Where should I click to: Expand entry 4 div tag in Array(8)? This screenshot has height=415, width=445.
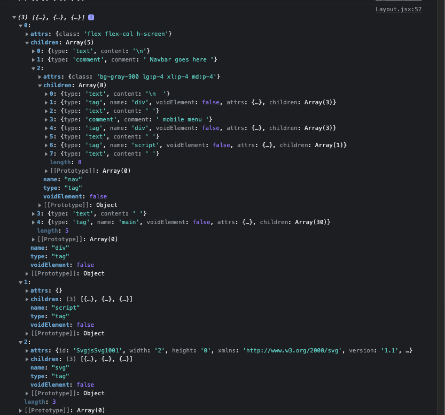point(46,128)
